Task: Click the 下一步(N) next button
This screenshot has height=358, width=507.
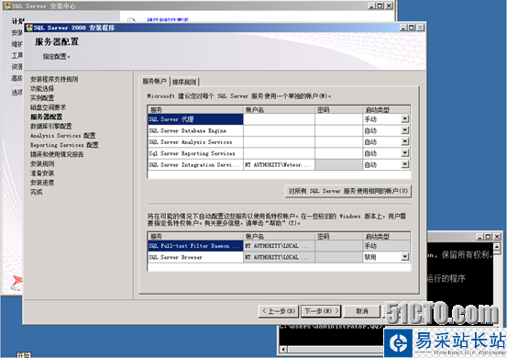Action: point(321,311)
